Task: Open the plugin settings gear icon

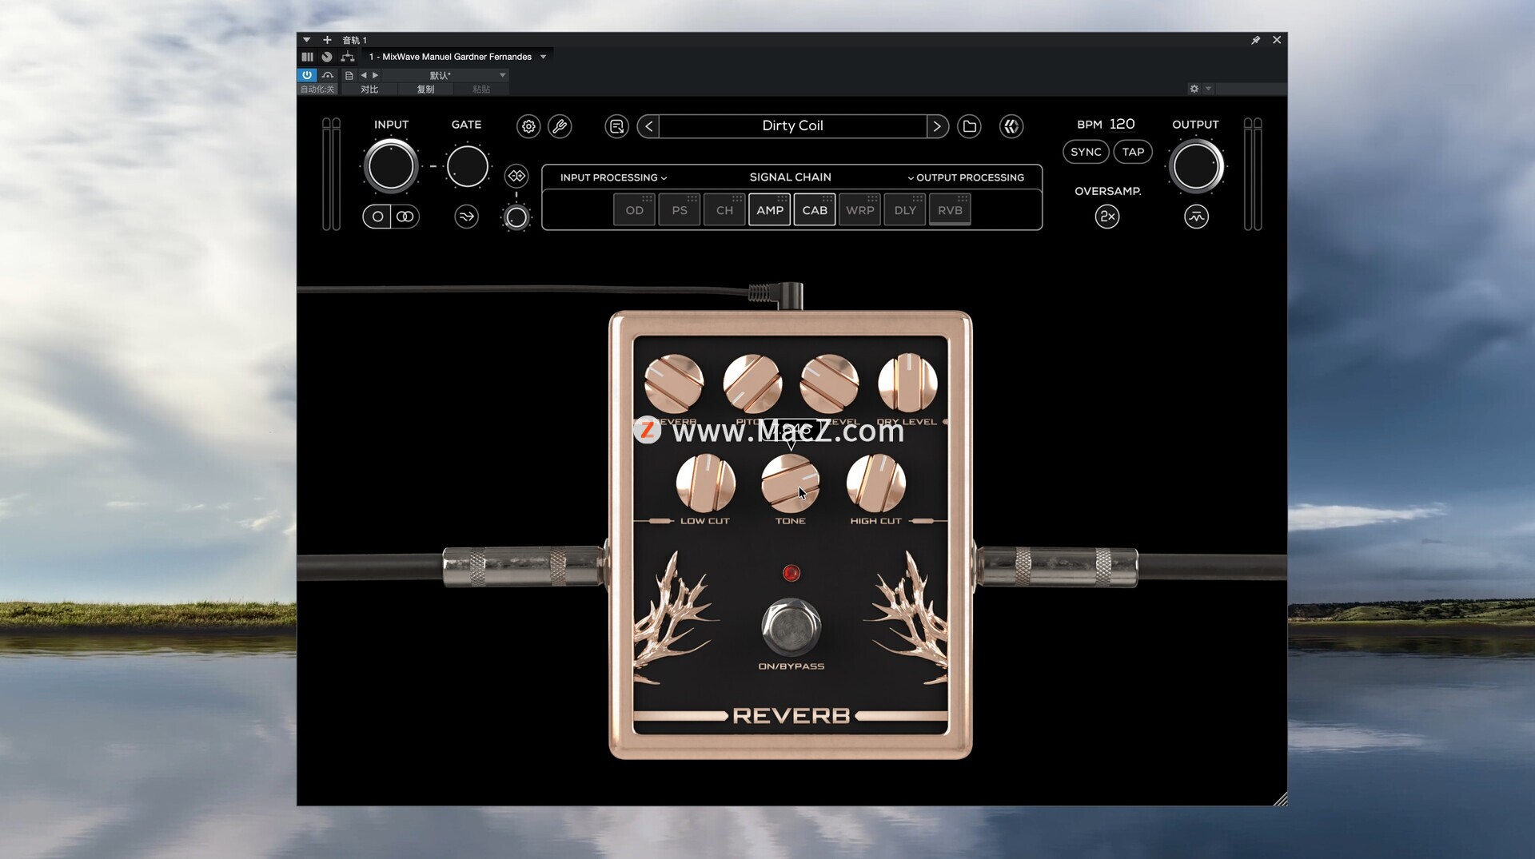Action: pyautogui.click(x=528, y=126)
